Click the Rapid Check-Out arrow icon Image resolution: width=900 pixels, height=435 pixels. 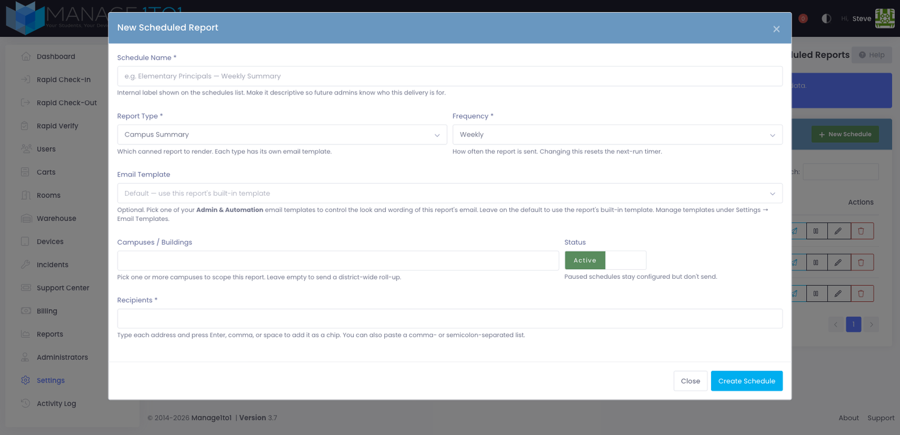point(26,102)
